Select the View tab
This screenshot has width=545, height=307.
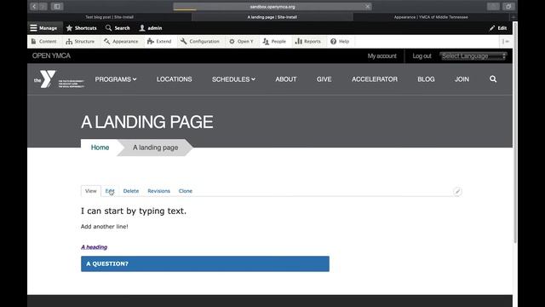[91, 191]
